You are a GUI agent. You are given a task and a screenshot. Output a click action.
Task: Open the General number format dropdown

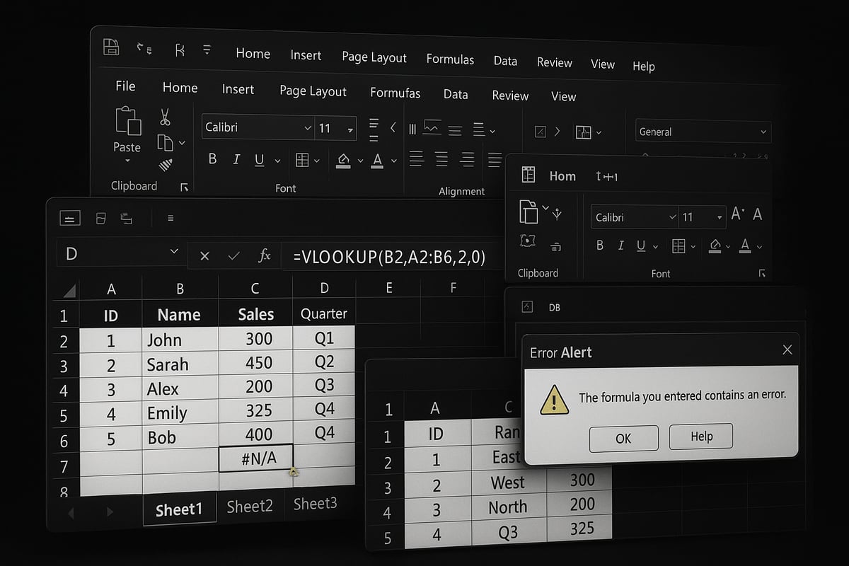point(763,132)
